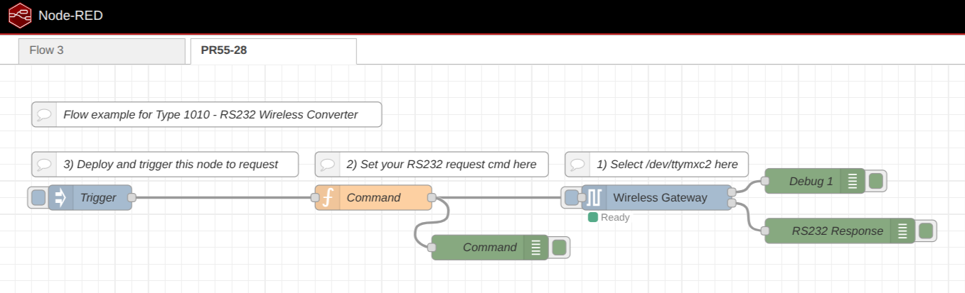This screenshot has width=965, height=293.
Task: Click the Command debug input port
Action: (432, 247)
